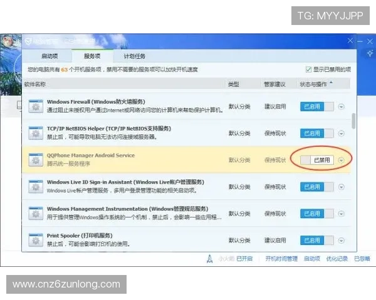This screenshot has width=376, height=300.
Task: Open 开机时间管理 link
Action: click(x=281, y=259)
